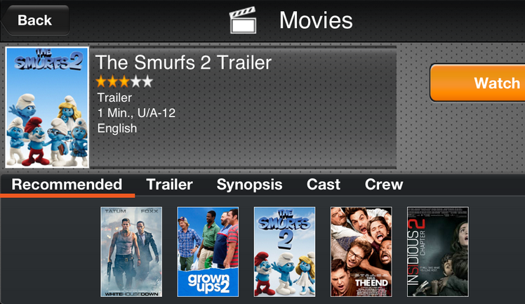Screen dimensions: 525x304
Task: Select the Smurfs 2 Trailer title text
Action: click(183, 62)
